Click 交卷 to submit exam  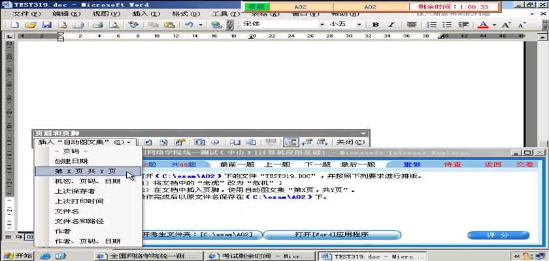click(525, 164)
